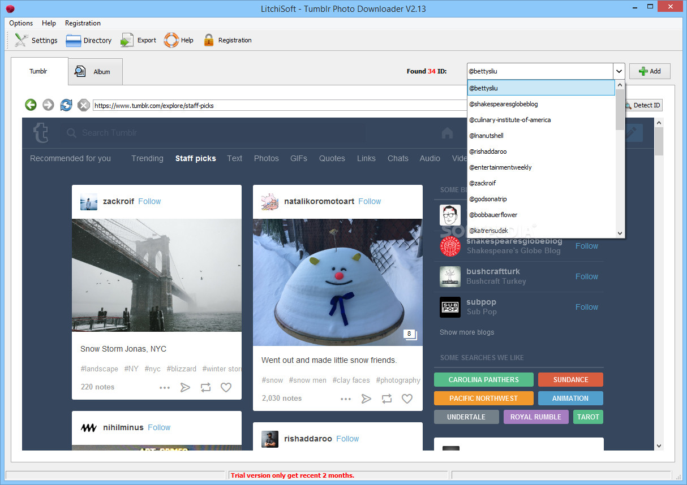The image size is (687, 485).
Task: Open Help from the lifebuoy toolbar icon
Action: [179, 40]
